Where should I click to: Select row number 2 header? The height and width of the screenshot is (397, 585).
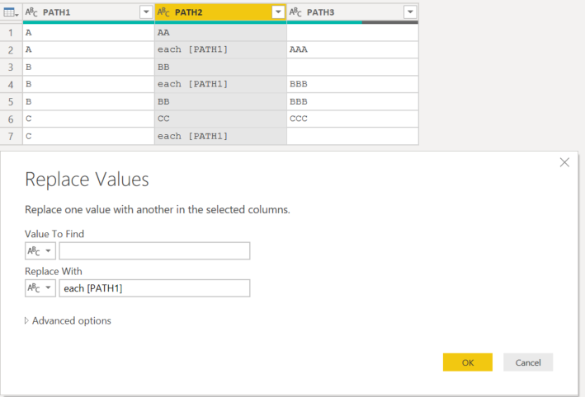point(12,50)
